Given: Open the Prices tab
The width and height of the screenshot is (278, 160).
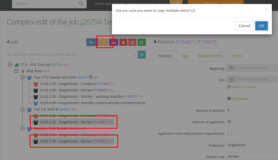Looking at the screenshot, I should [x=237, y=56].
